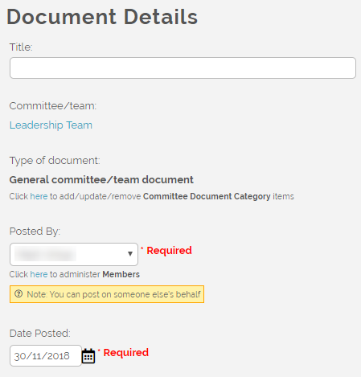This screenshot has width=361, height=377.
Task: Click the yellow 'post on someone else's behalf' note
Action: [107, 294]
